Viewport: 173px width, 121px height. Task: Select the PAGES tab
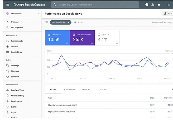pyautogui.click(x=53, y=90)
